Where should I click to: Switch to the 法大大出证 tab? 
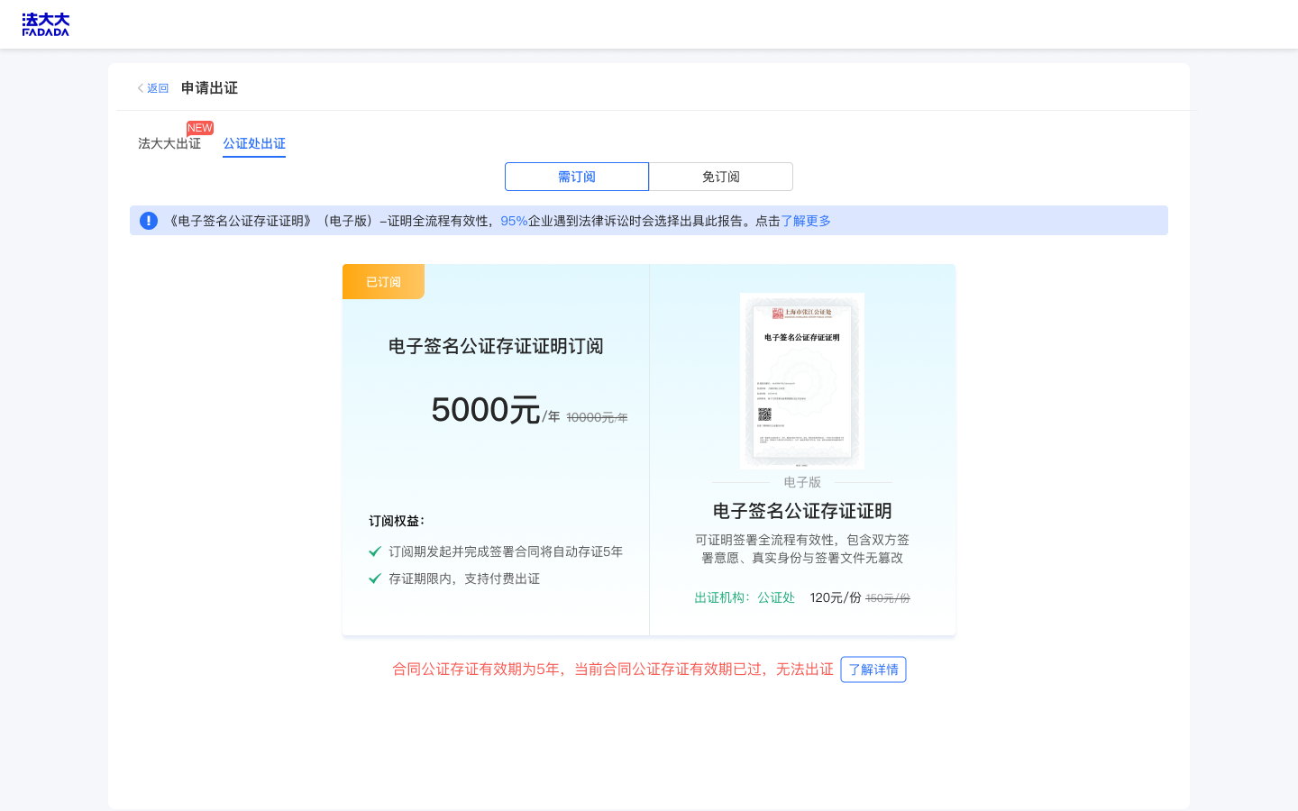[x=169, y=143]
